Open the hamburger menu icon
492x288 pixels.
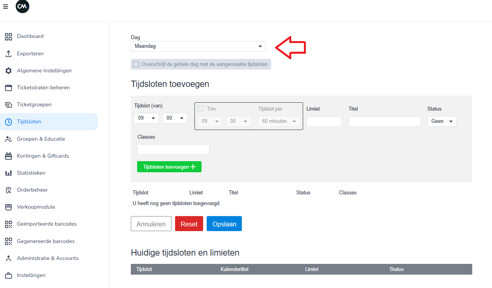(x=6, y=7)
